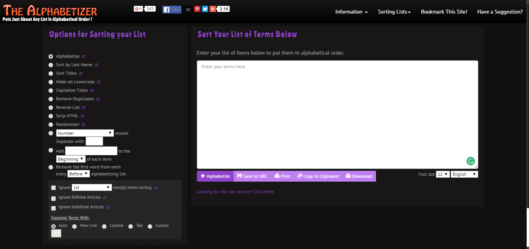Open the Beginning position dropdown

(71, 159)
